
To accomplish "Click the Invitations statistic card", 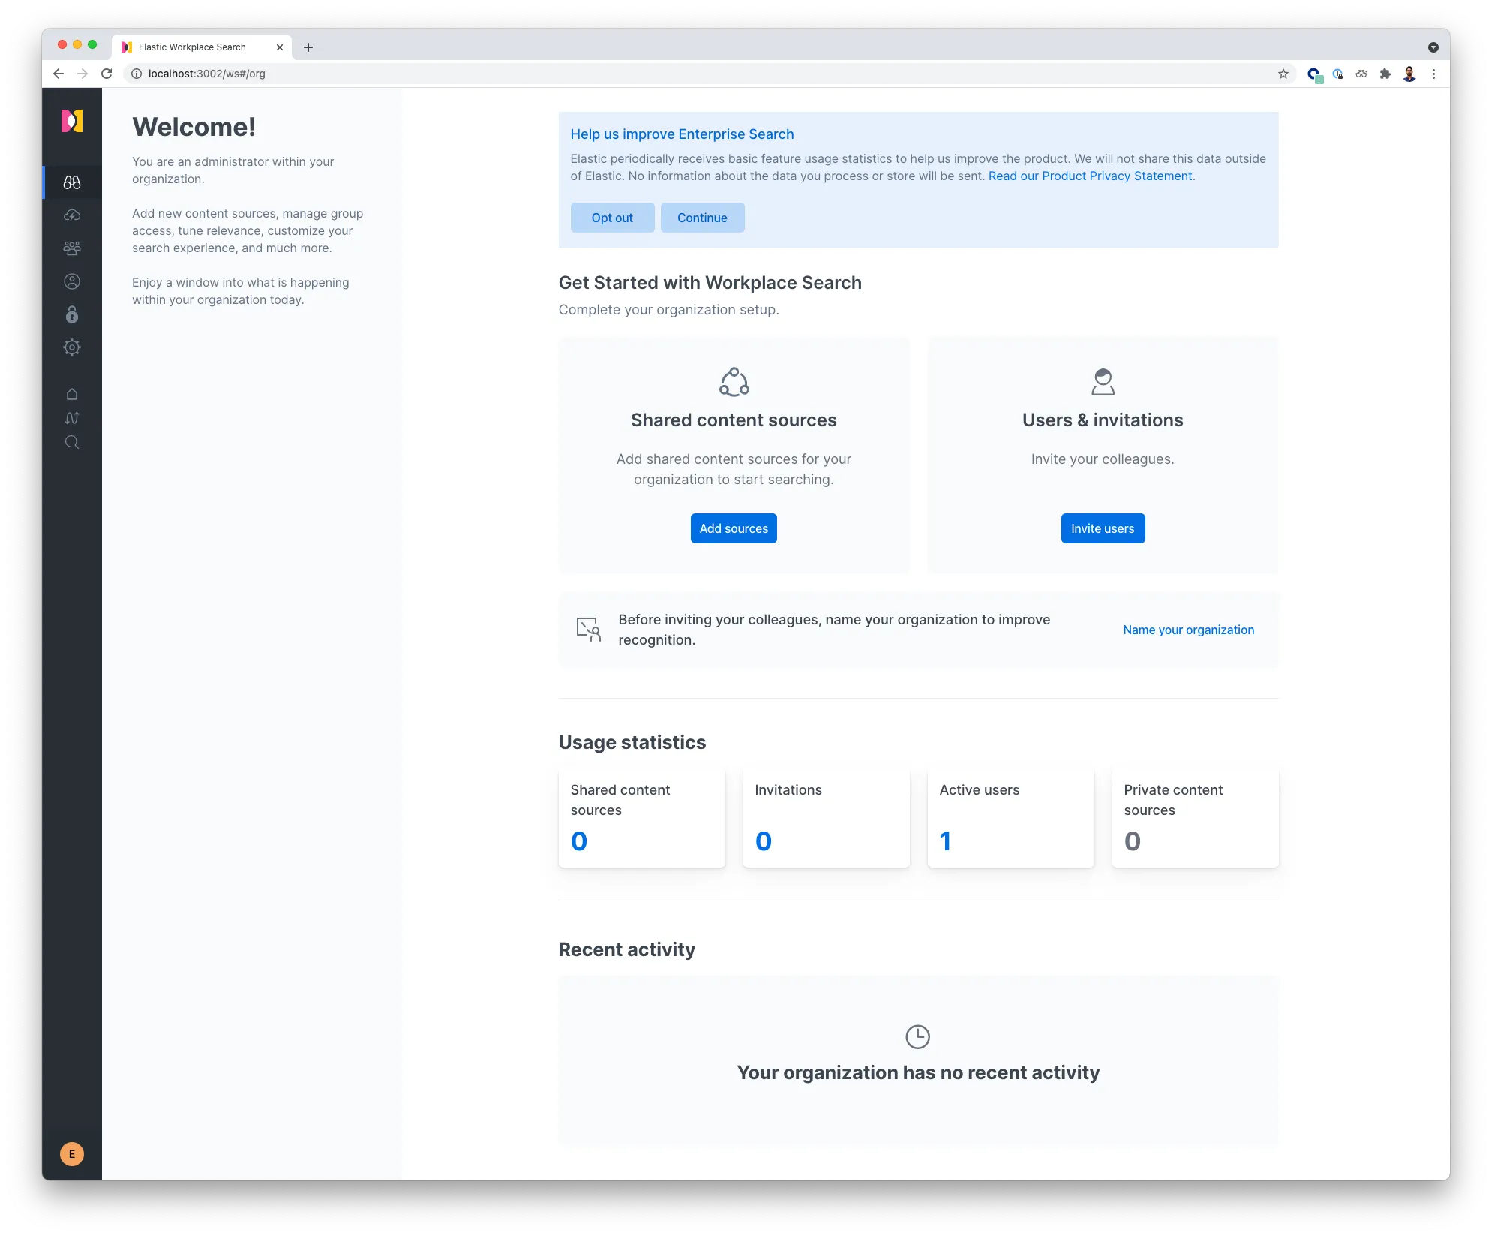I will (826, 818).
